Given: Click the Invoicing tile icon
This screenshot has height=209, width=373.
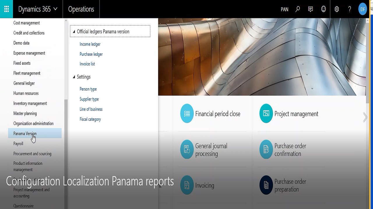Looking at the screenshot, I should (x=187, y=185).
